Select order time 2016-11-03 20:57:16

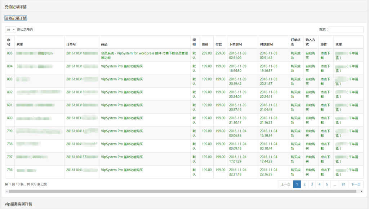pyautogui.click(x=238, y=107)
